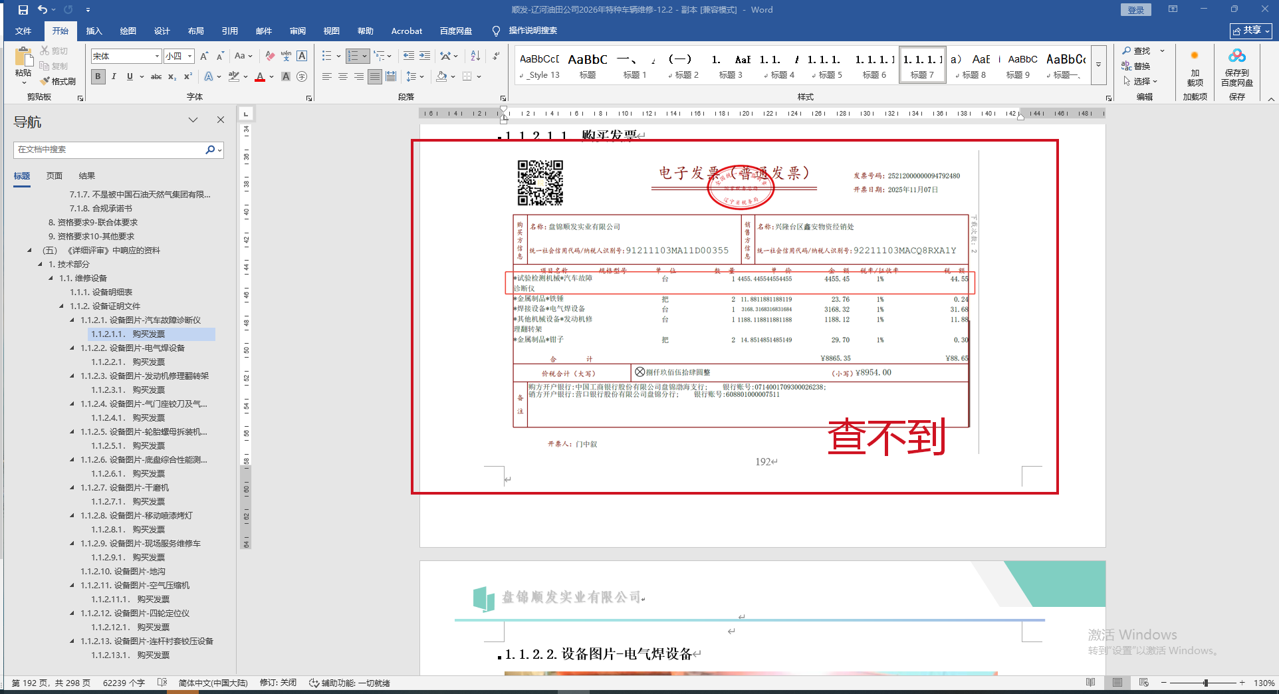
Task: Click the invoice image in the document
Action: (x=742, y=302)
